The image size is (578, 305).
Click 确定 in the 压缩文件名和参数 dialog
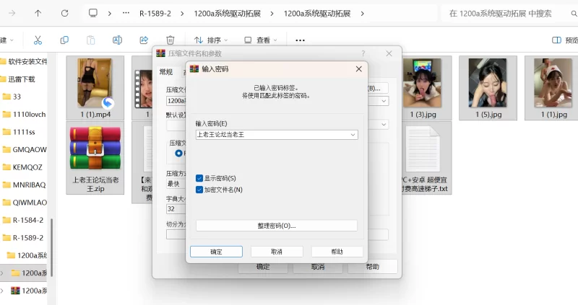[263, 267]
